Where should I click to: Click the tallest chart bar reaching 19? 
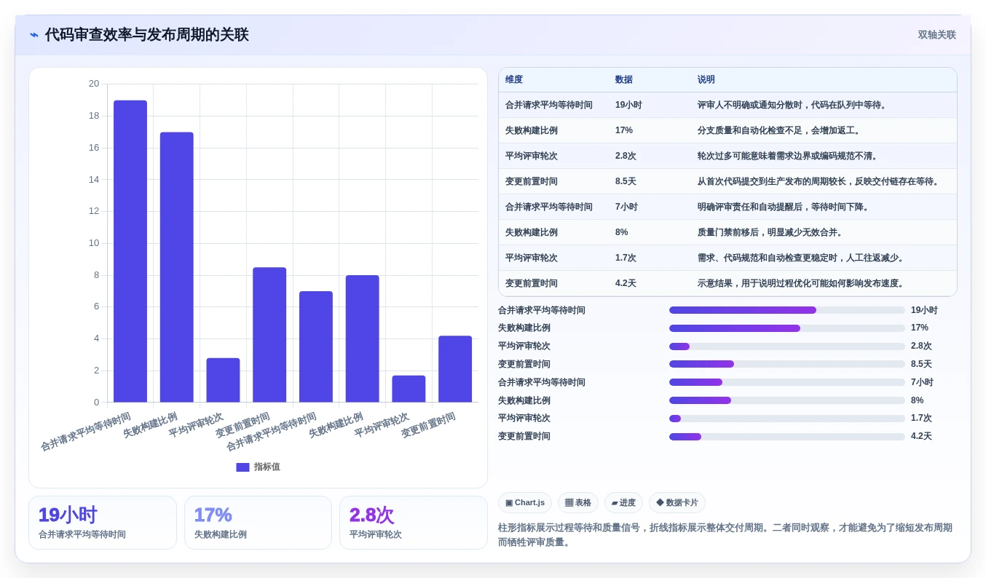pos(130,251)
